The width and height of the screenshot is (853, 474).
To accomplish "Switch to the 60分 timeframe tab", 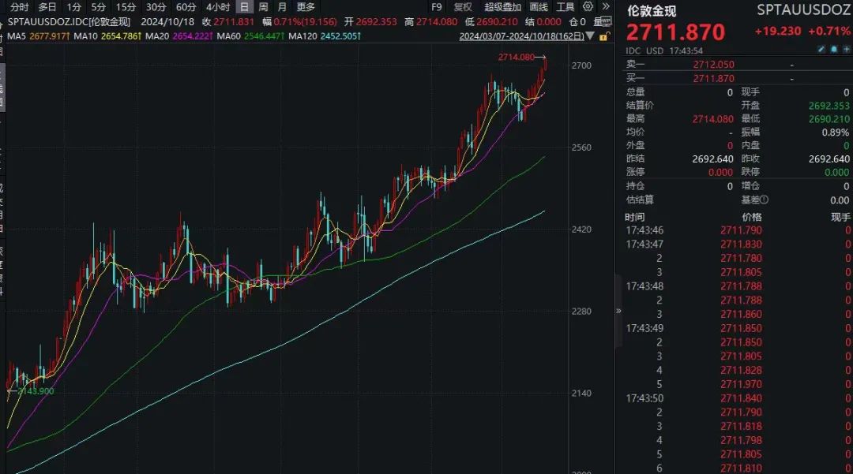I will pos(186,6).
